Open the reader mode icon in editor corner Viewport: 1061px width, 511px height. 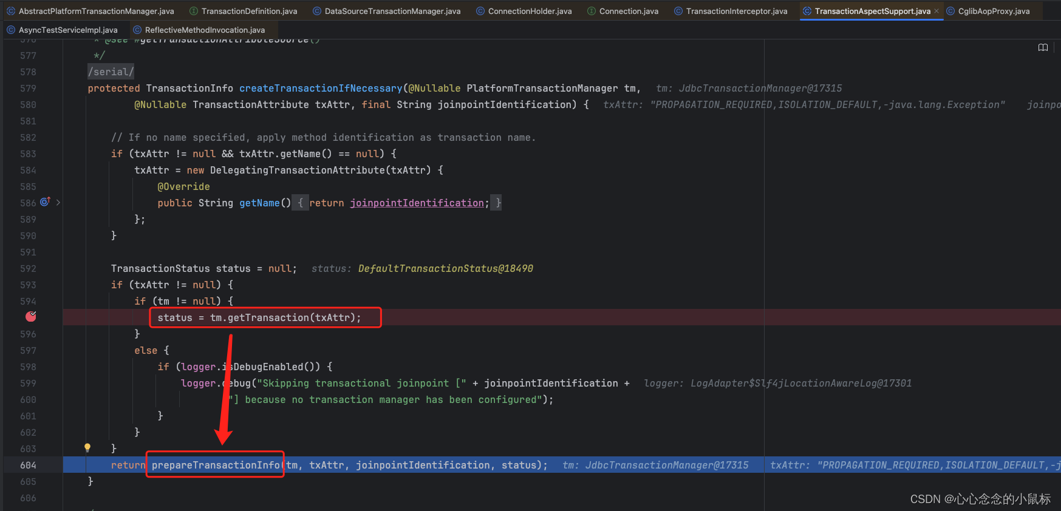click(x=1043, y=47)
